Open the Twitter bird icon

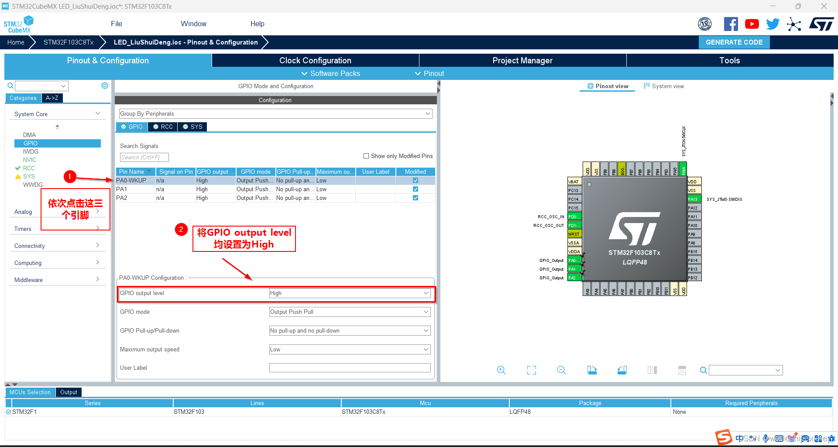tap(773, 24)
